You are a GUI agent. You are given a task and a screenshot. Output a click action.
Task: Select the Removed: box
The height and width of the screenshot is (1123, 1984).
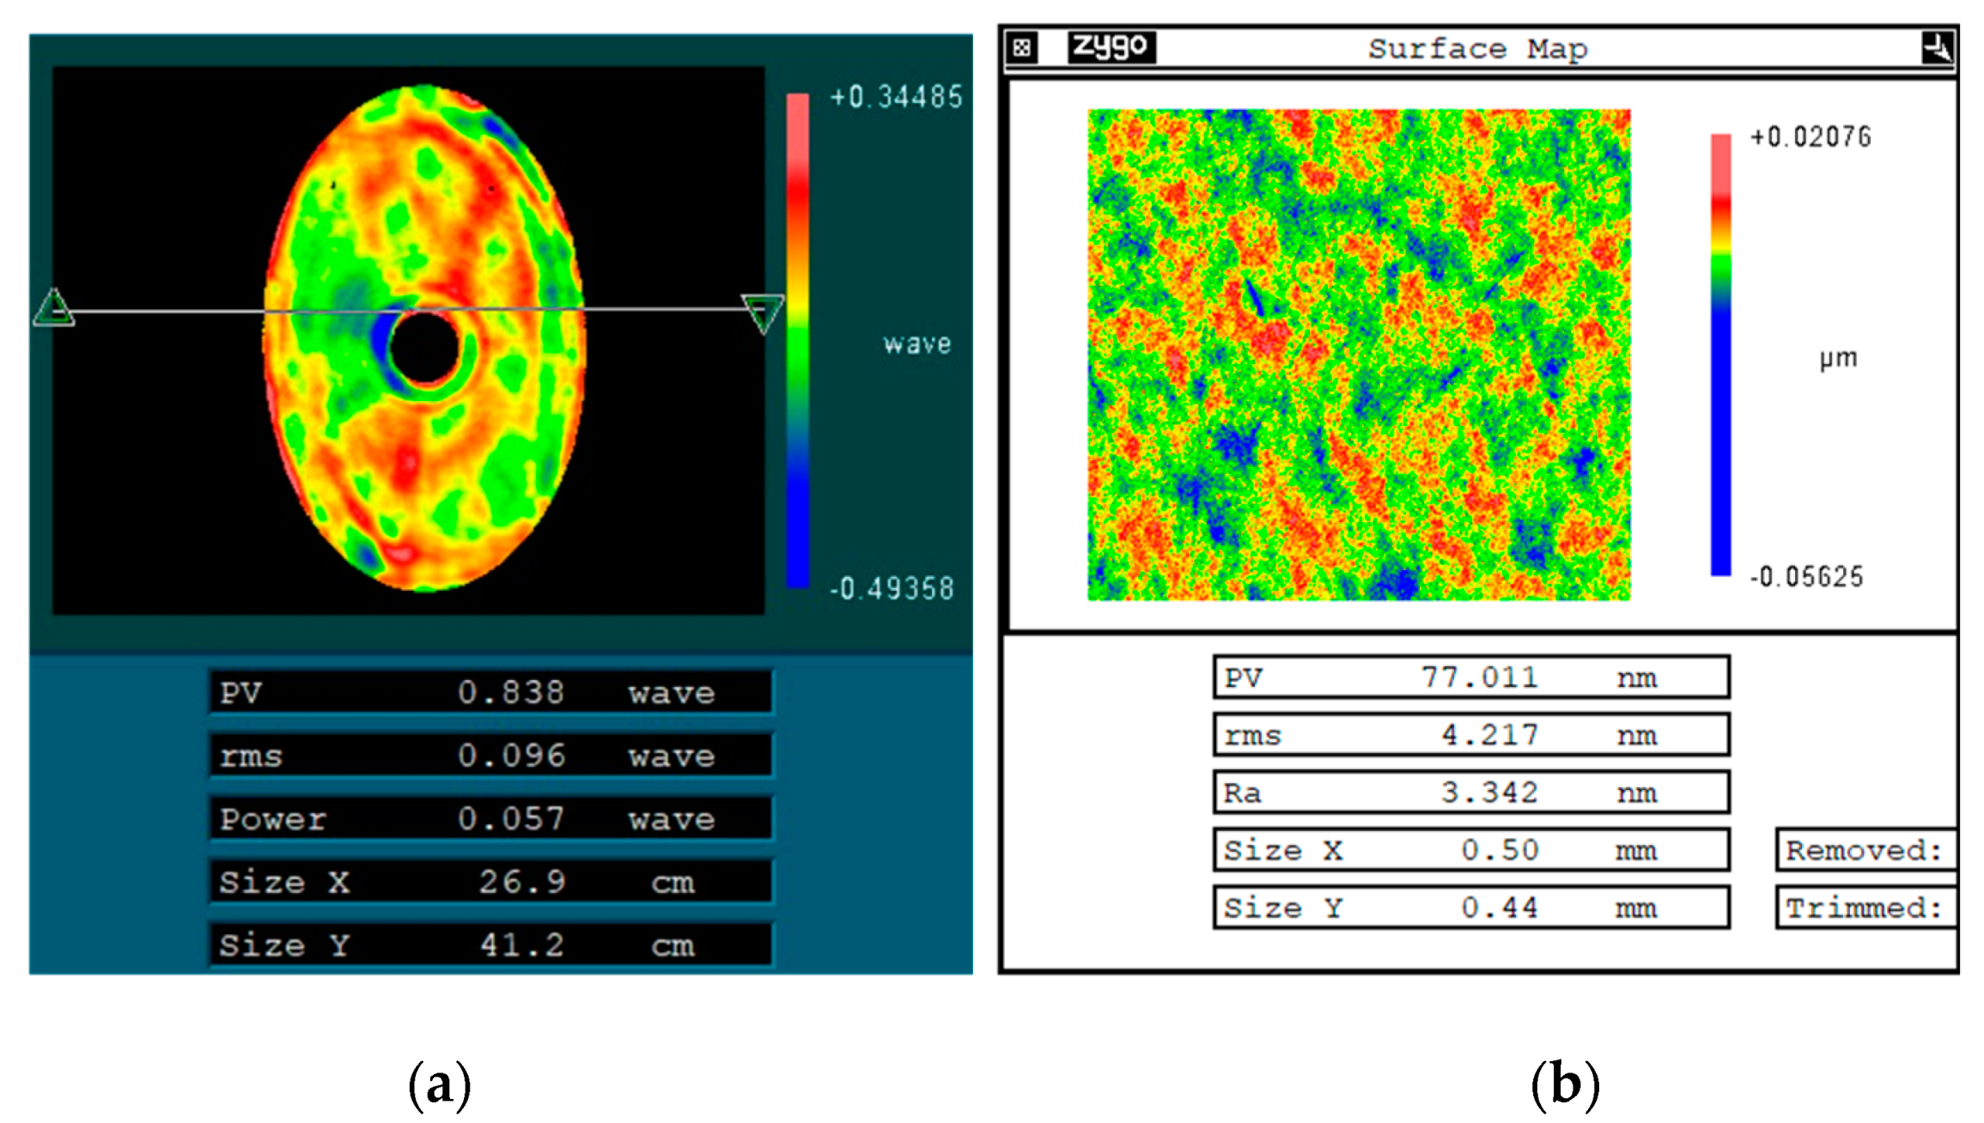coord(1865,850)
